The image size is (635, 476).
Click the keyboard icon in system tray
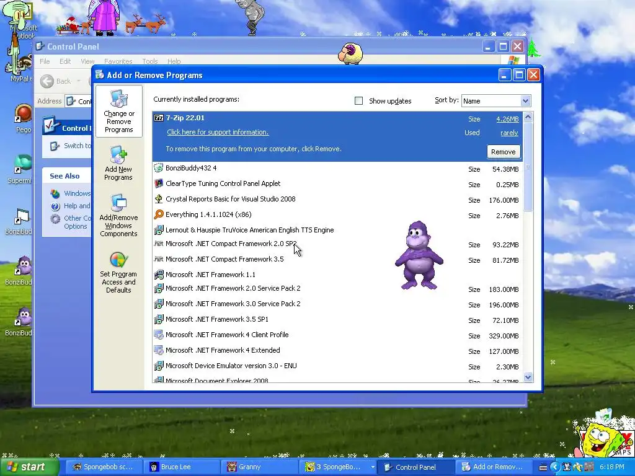pos(543,467)
